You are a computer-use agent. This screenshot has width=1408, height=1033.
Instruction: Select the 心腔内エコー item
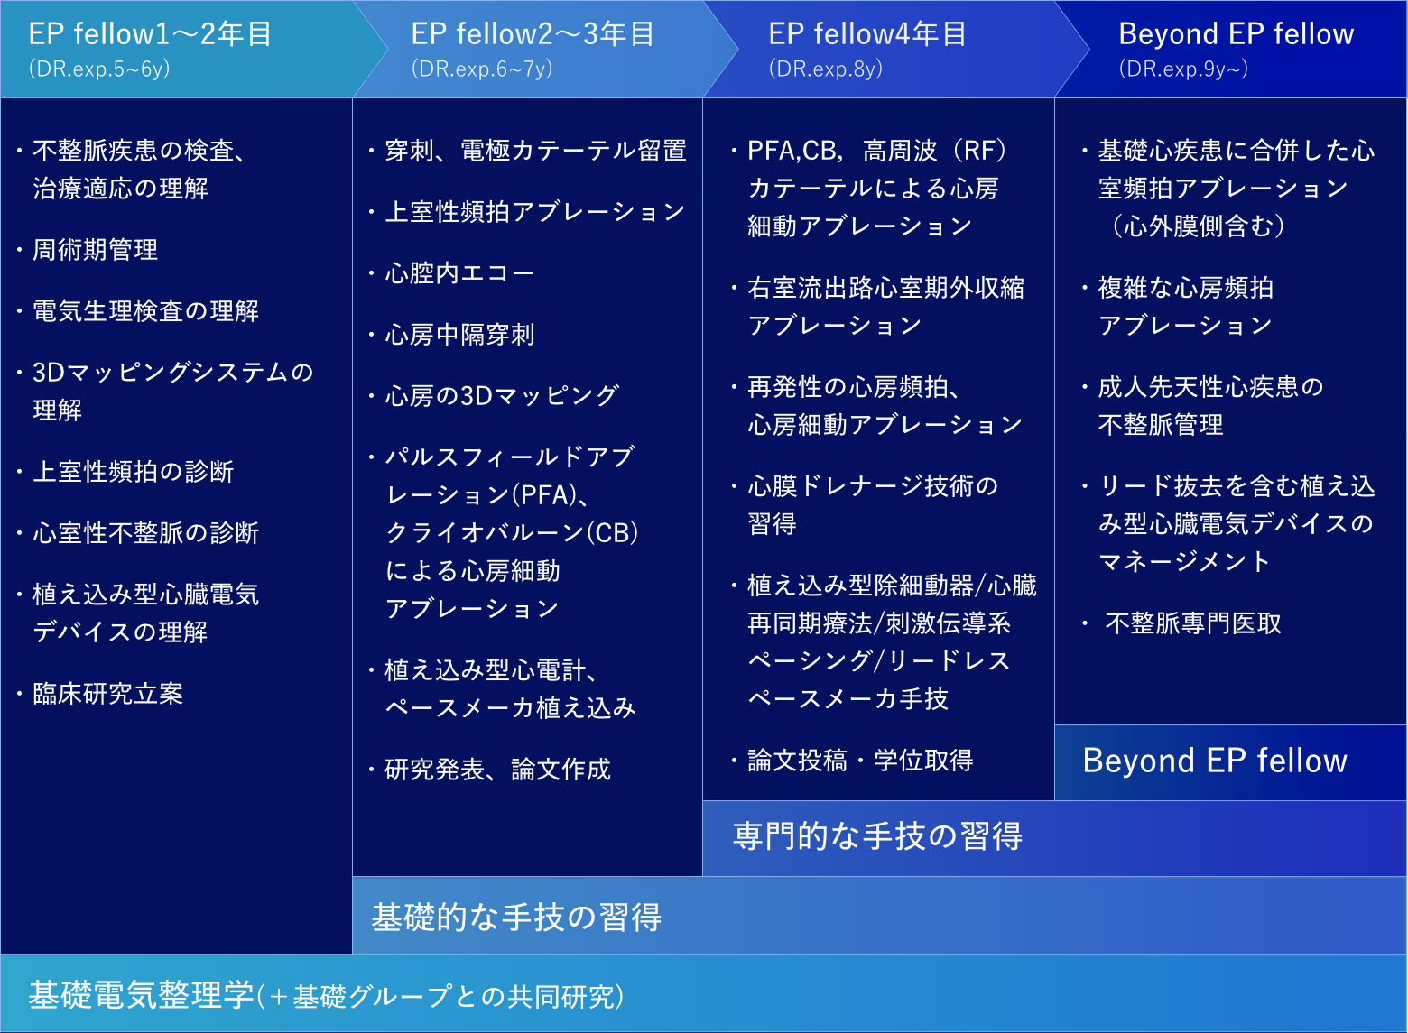459,273
